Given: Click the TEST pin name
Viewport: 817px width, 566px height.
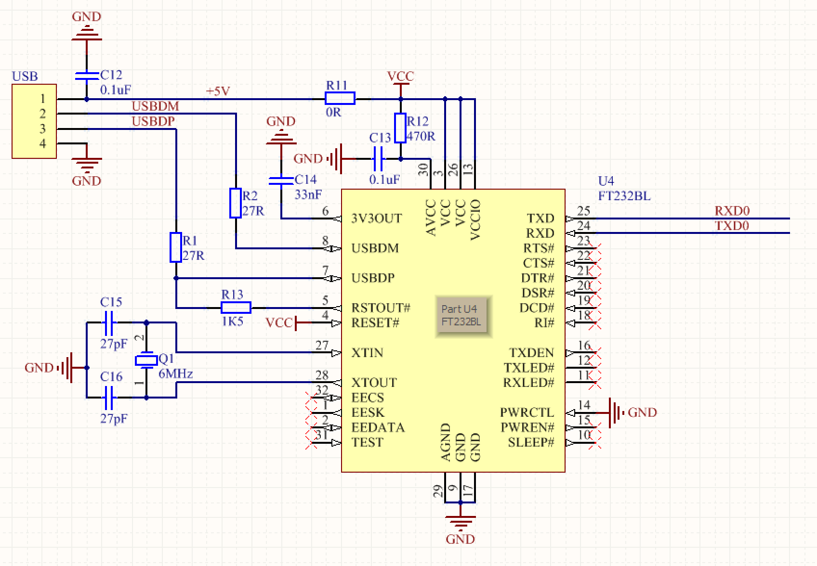Looking at the screenshot, I should [x=367, y=442].
